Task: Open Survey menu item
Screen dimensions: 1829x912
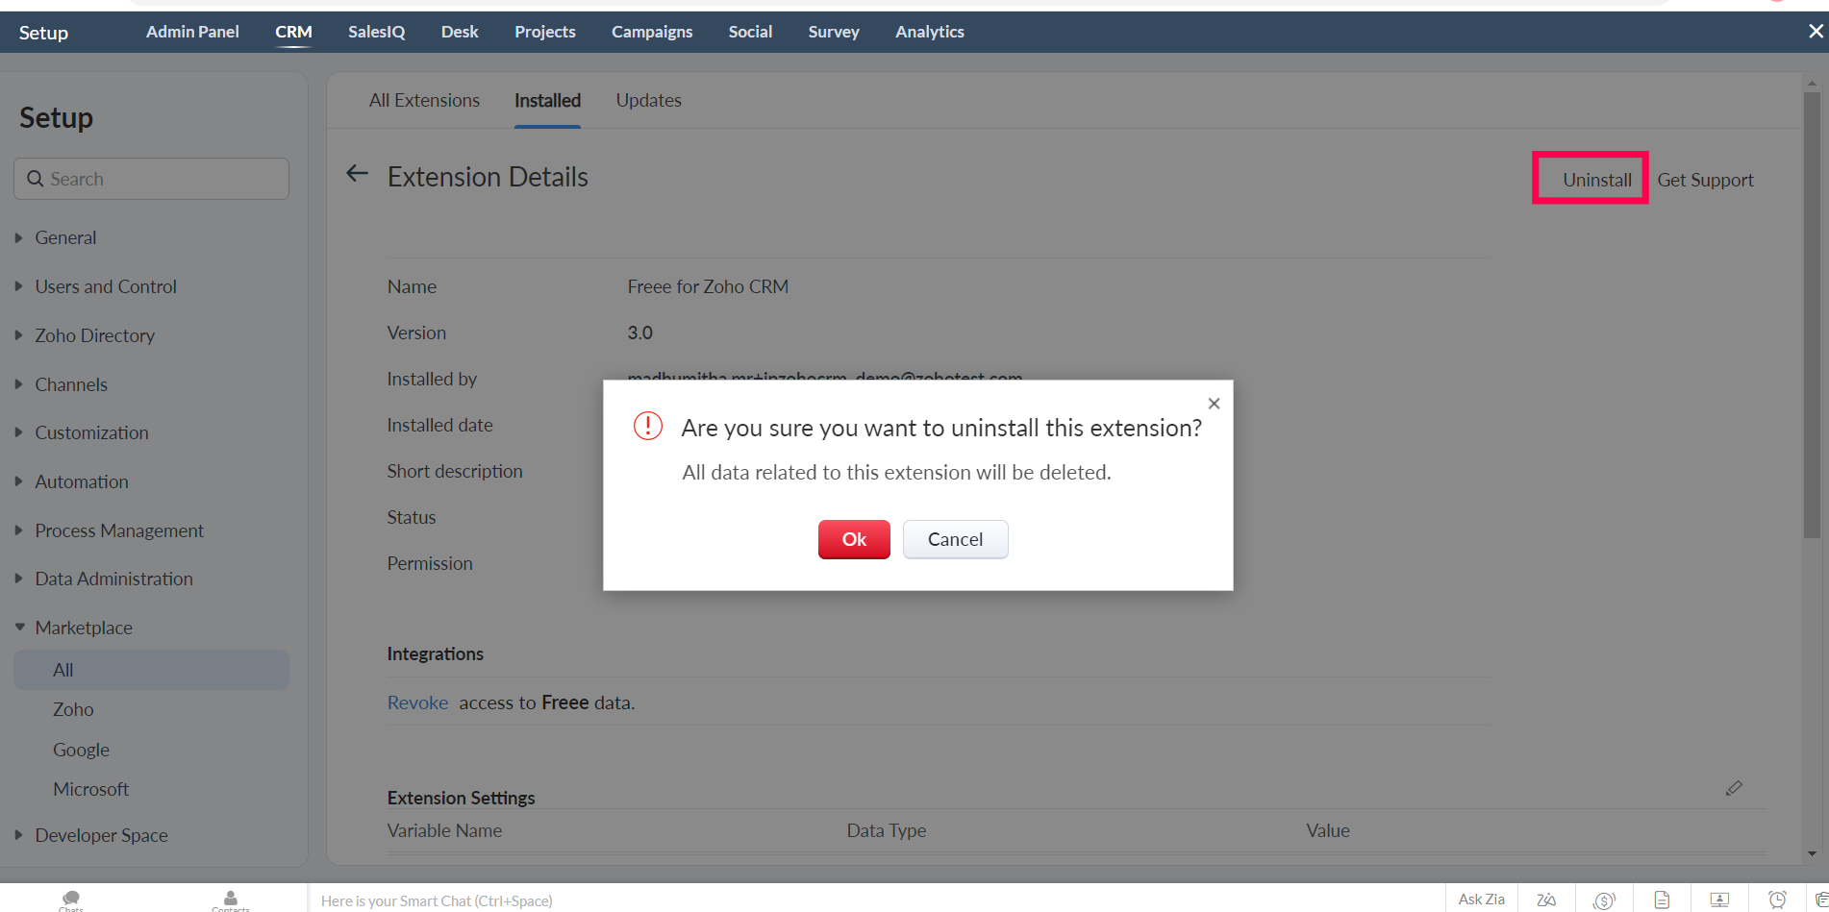Action: pyautogui.click(x=834, y=32)
